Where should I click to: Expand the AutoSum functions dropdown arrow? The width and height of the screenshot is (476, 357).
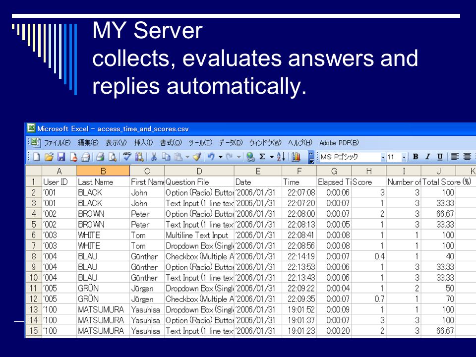click(x=272, y=157)
